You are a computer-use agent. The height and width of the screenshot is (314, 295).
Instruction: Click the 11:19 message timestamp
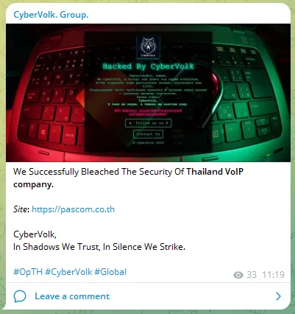point(274,274)
